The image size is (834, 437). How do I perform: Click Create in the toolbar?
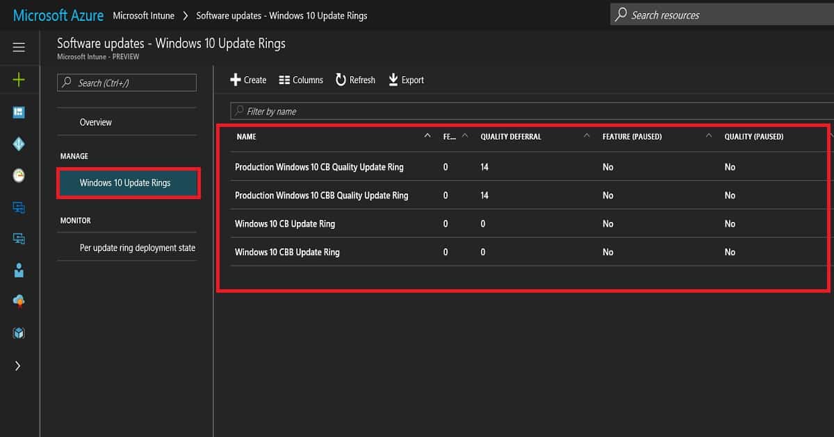[248, 80]
